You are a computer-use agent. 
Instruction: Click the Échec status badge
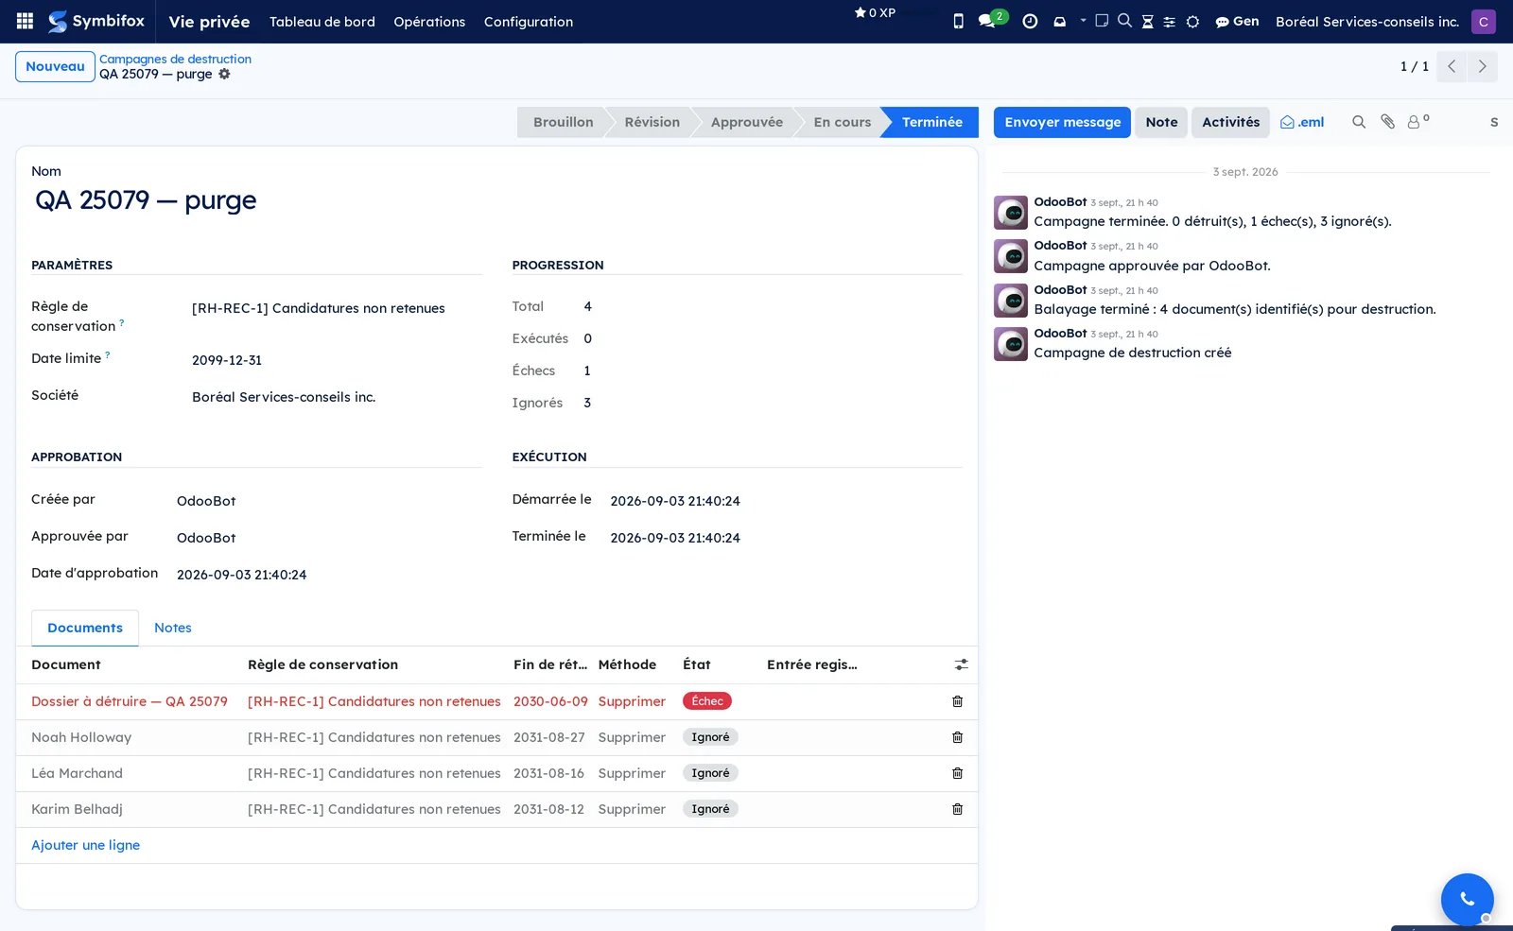[707, 701]
